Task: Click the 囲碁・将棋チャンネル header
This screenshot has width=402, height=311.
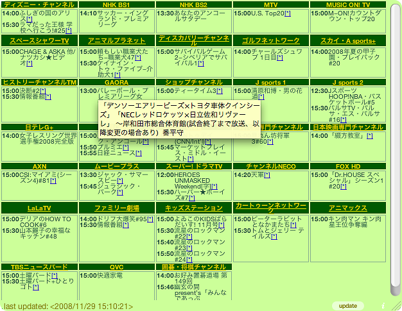Action: (x=193, y=267)
